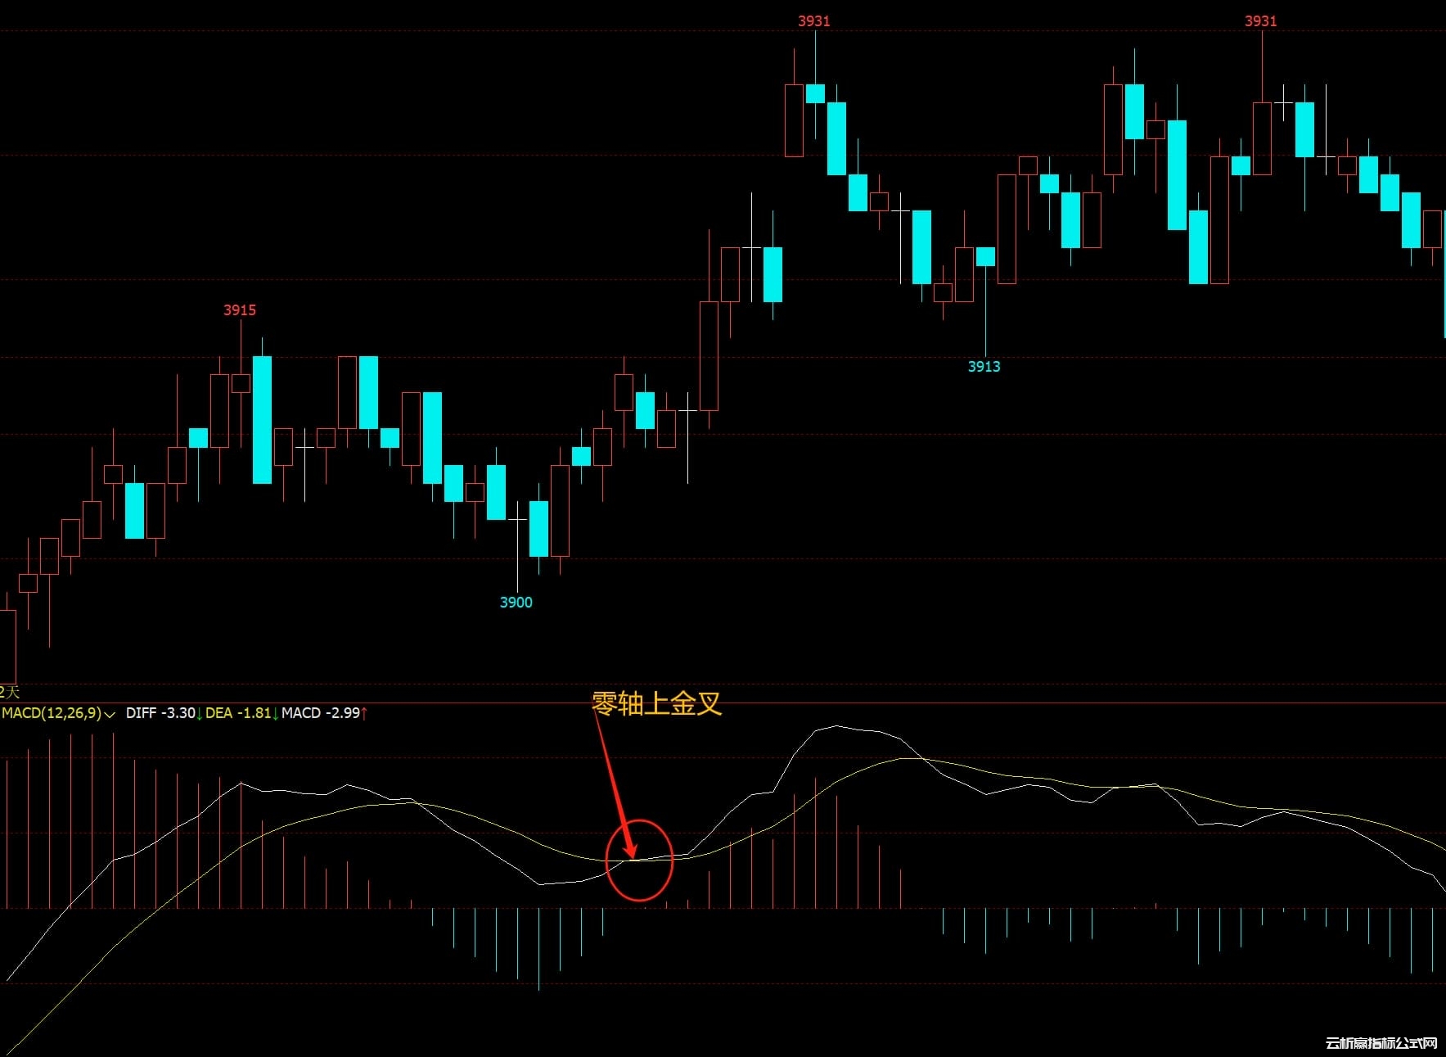Screen dimensions: 1446x1057
Task: Open the 云析赢指标公式网 watermark link
Action: point(1381,1043)
